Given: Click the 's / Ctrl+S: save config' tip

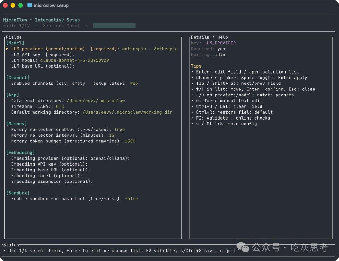Looking at the screenshot, I should click(227, 124).
